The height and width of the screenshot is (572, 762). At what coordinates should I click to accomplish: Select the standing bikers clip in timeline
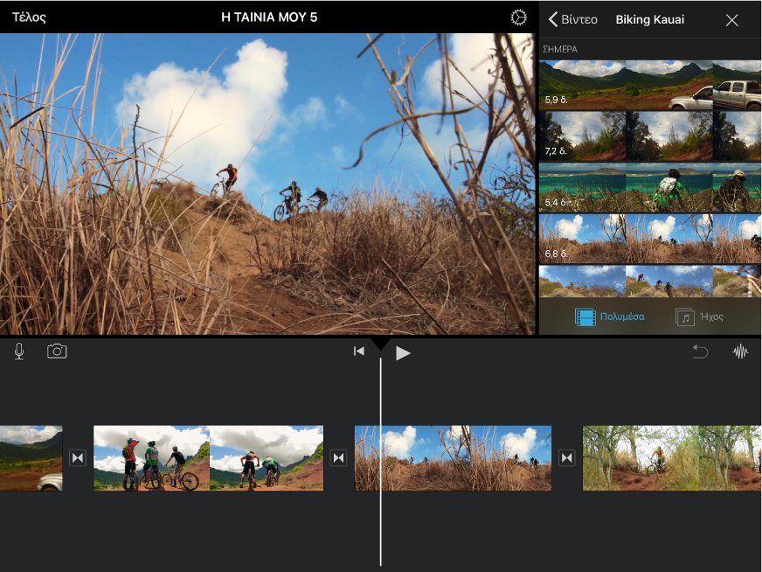click(209, 458)
